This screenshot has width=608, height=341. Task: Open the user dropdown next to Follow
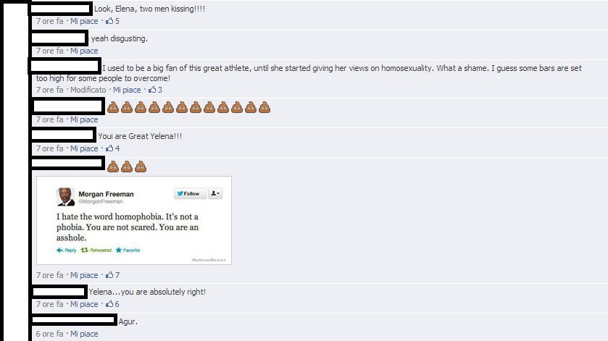tap(215, 193)
